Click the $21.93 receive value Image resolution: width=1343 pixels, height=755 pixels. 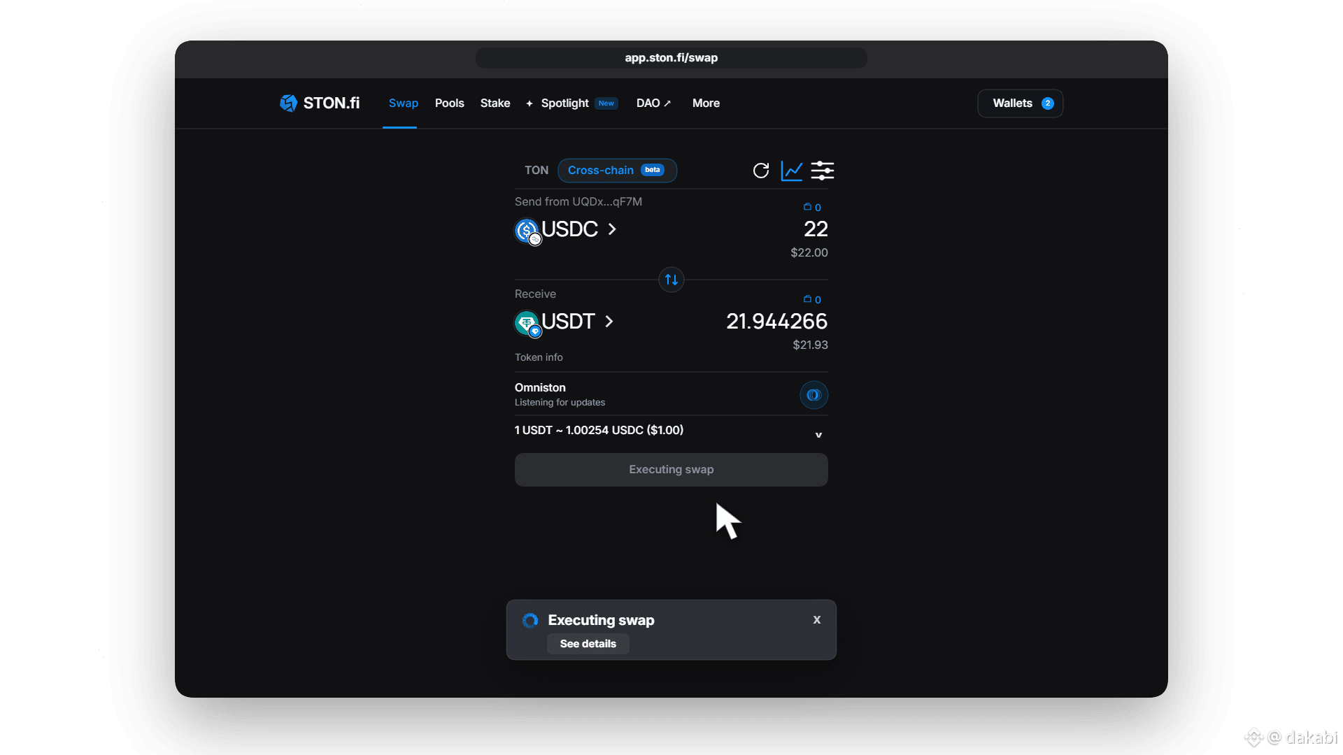coord(810,345)
